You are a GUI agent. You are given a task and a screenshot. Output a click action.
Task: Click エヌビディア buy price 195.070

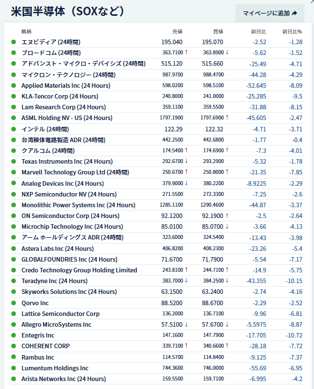[x=213, y=42]
